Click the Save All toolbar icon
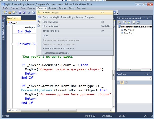 tap(24, 12)
